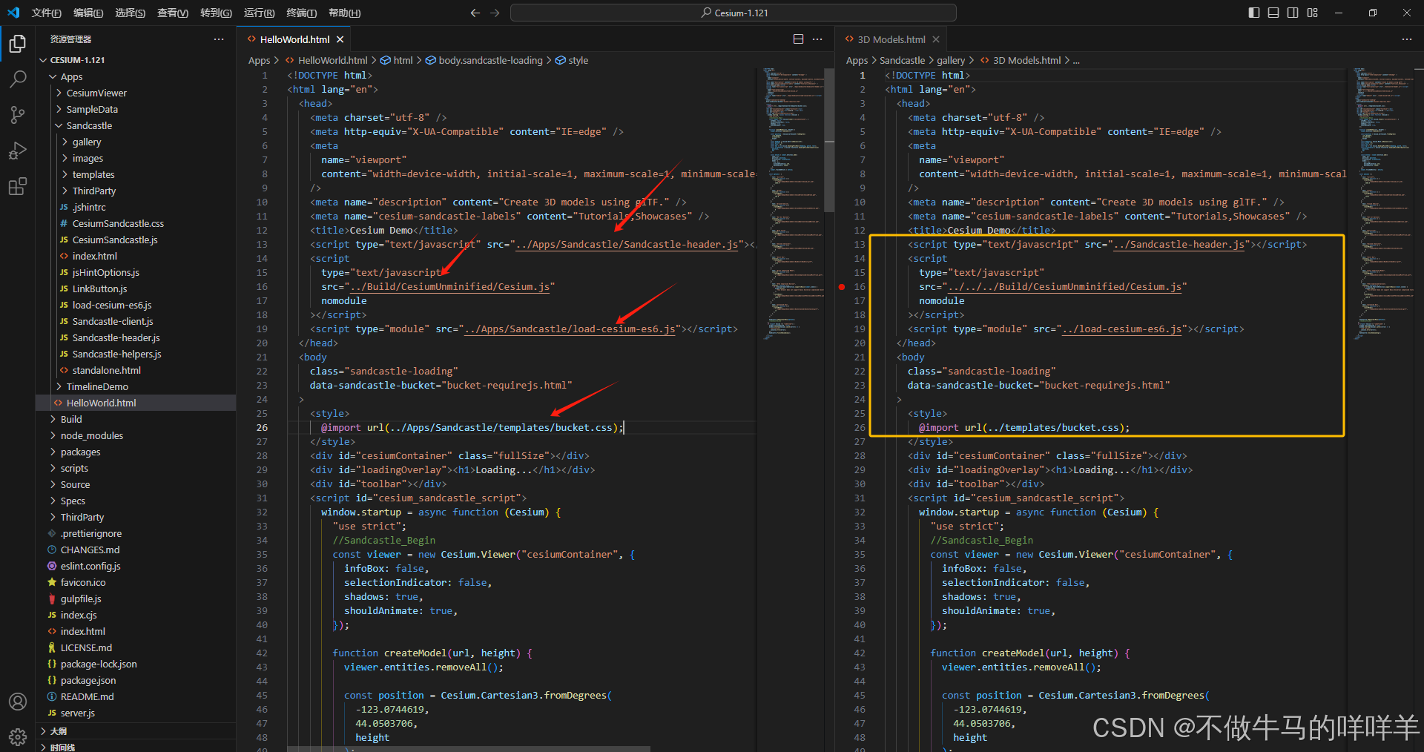Open the 查看(V) menu
This screenshot has height=752, width=1424.
(173, 13)
